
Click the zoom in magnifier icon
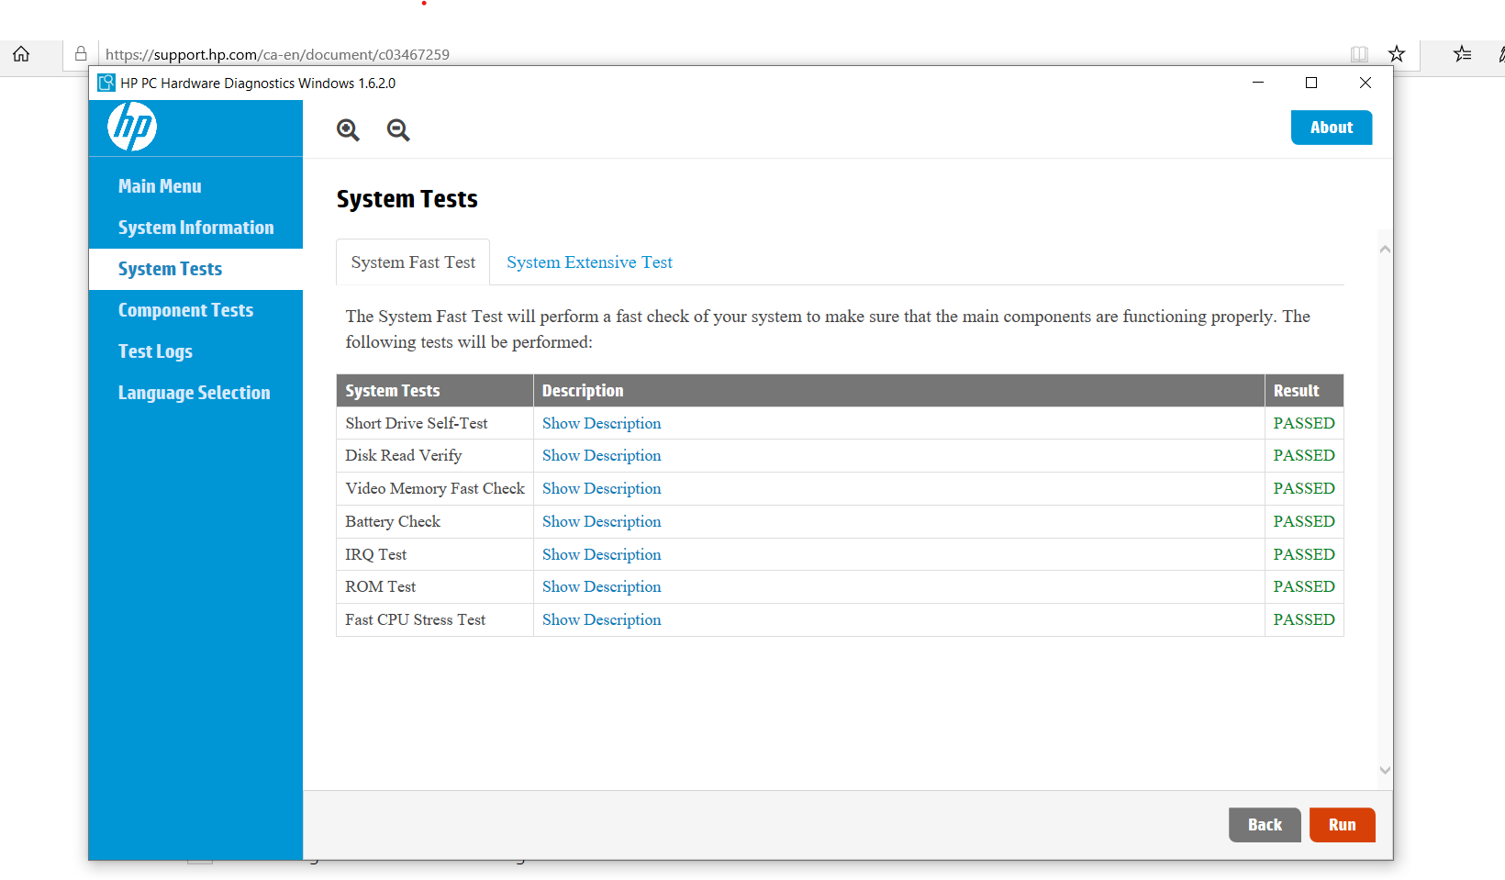pyautogui.click(x=348, y=129)
